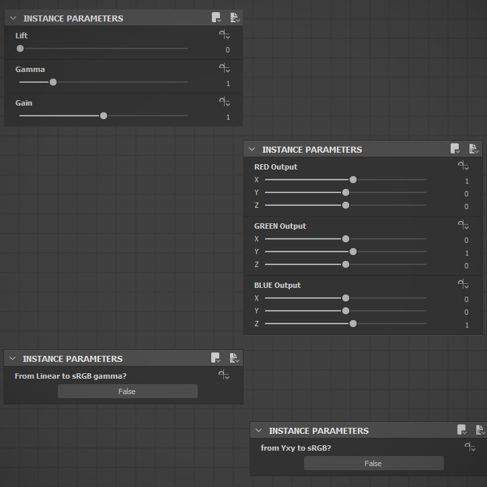
Task: Edit BLUE Output Y value field
Action: point(466,312)
